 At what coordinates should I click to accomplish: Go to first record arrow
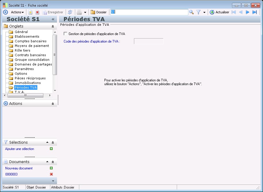click(x=234, y=12)
